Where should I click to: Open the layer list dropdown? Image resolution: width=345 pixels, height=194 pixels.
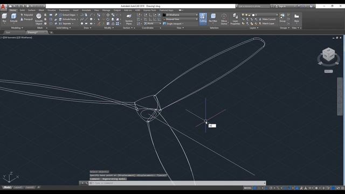click(x=260, y=15)
